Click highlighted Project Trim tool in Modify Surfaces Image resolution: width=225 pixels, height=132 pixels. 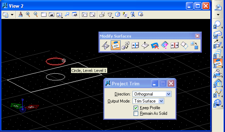click(116, 45)
